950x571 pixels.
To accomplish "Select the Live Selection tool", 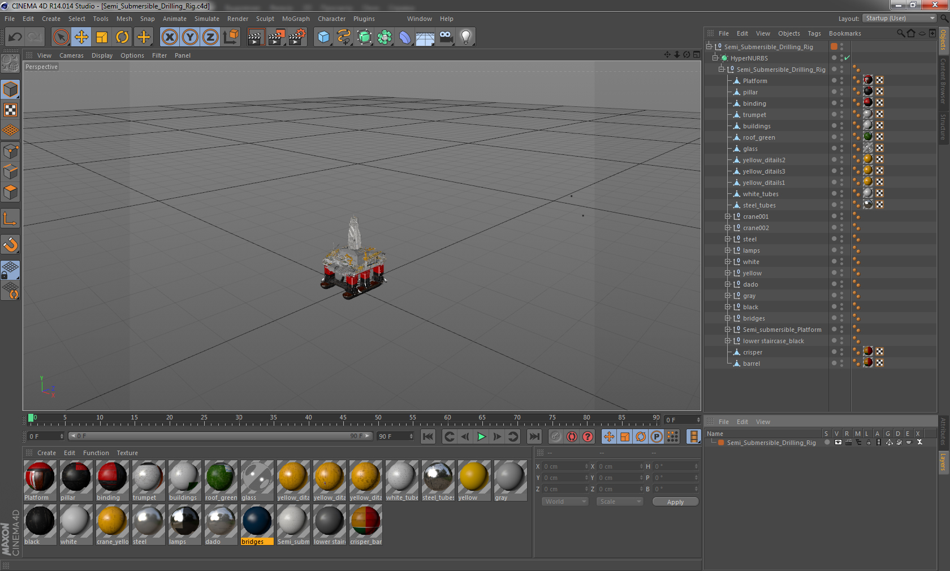I will (x=61, y=37).
